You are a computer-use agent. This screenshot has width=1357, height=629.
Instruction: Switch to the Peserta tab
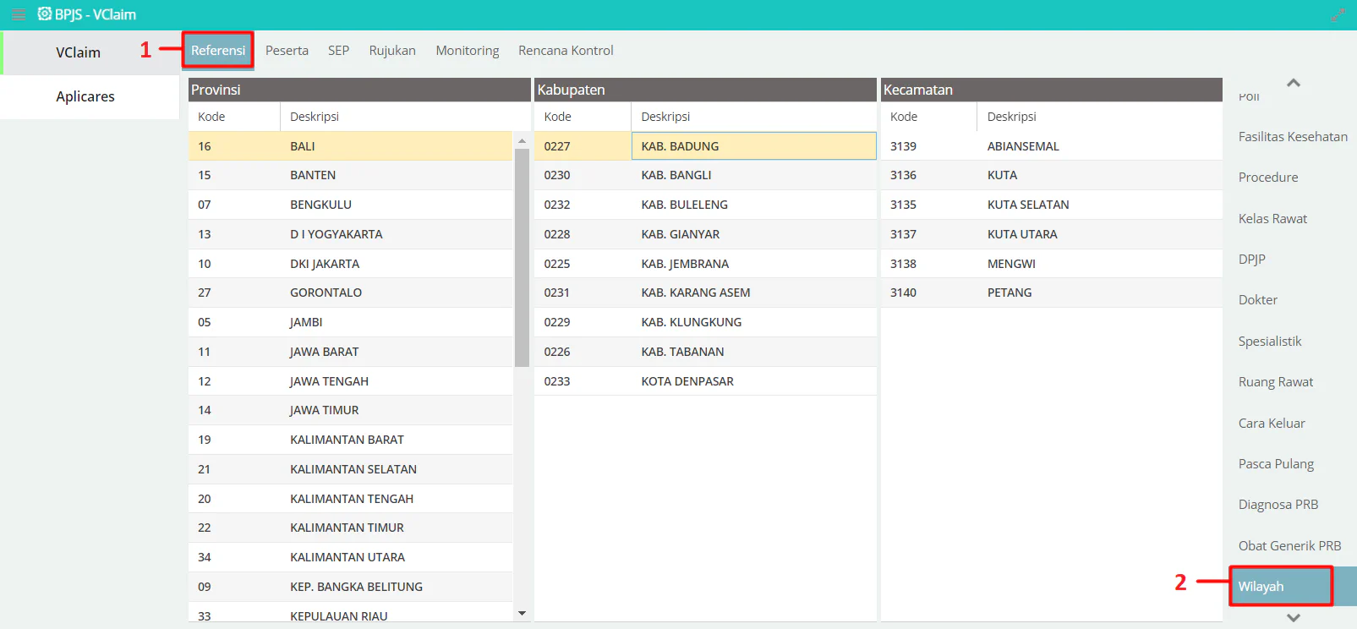(287, 51)
